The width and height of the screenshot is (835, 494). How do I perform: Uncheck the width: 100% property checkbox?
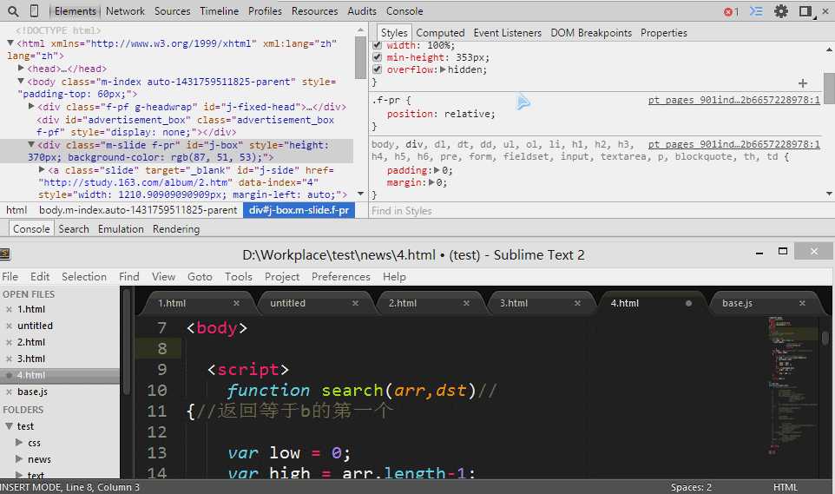point(378,45)
